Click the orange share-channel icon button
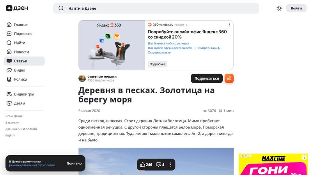The height and width of the screenshot is (175, 312). point(229,78)
